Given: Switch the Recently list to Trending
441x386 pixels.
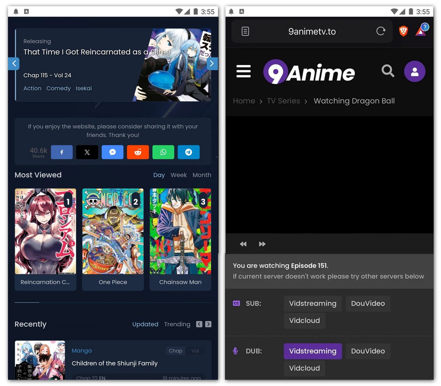Looking at the screenshot, I should coord(177,324).
